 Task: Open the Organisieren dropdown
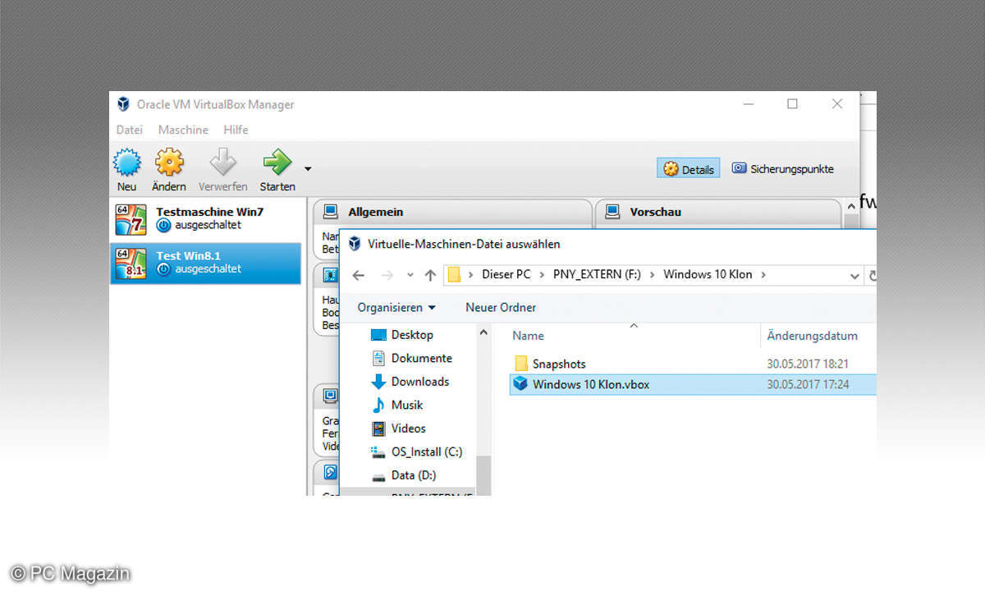pyautogui.click(x=397, y=308)
